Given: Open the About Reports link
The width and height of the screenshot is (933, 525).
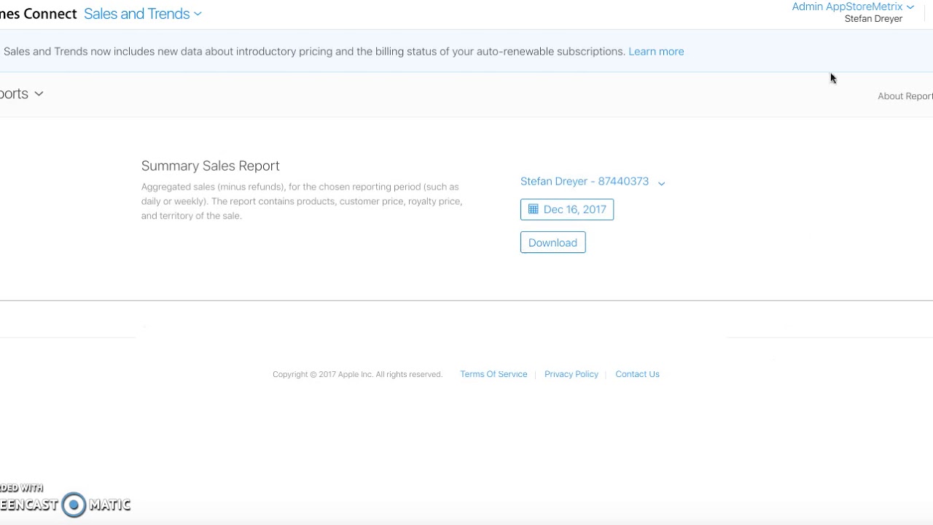Looking at the screenshot, I should [x=905, y=96].
